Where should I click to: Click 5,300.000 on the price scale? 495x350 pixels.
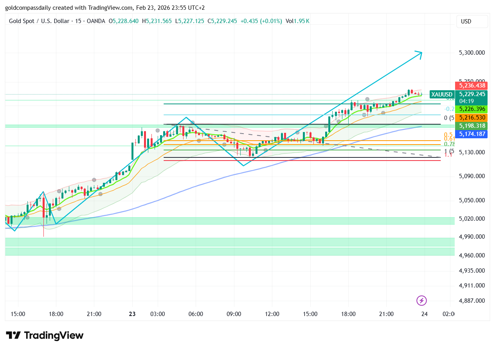coord(472,53)
